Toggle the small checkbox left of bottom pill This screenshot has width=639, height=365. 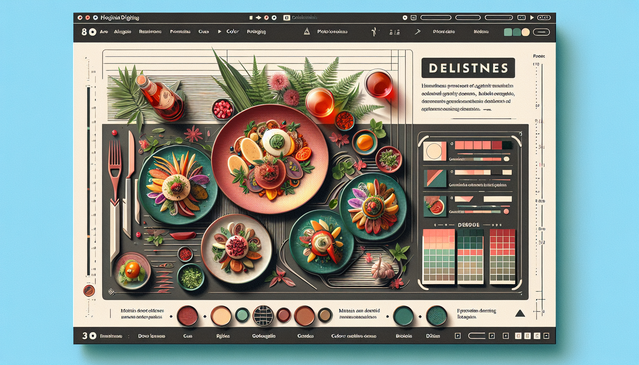click(458, 336)
